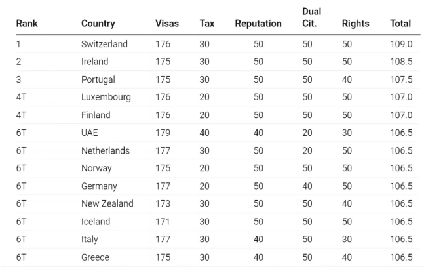This screenshot has width=424, height=271.
Task: Select the Greece country cell
Action: click(x=95, y=257)
